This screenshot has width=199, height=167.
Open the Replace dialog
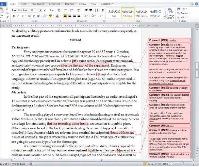(183, 13)
